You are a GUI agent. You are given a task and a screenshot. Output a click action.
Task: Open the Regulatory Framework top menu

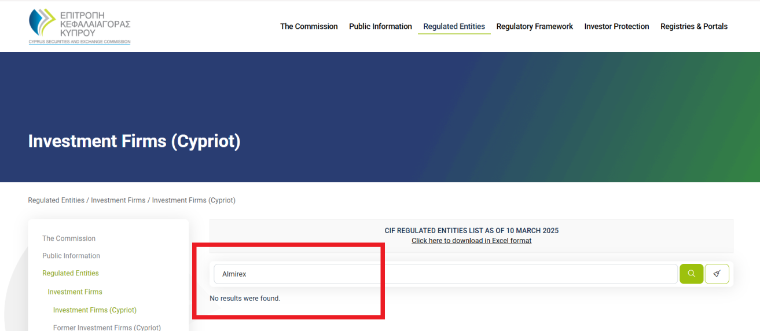[x=534, y=27]
